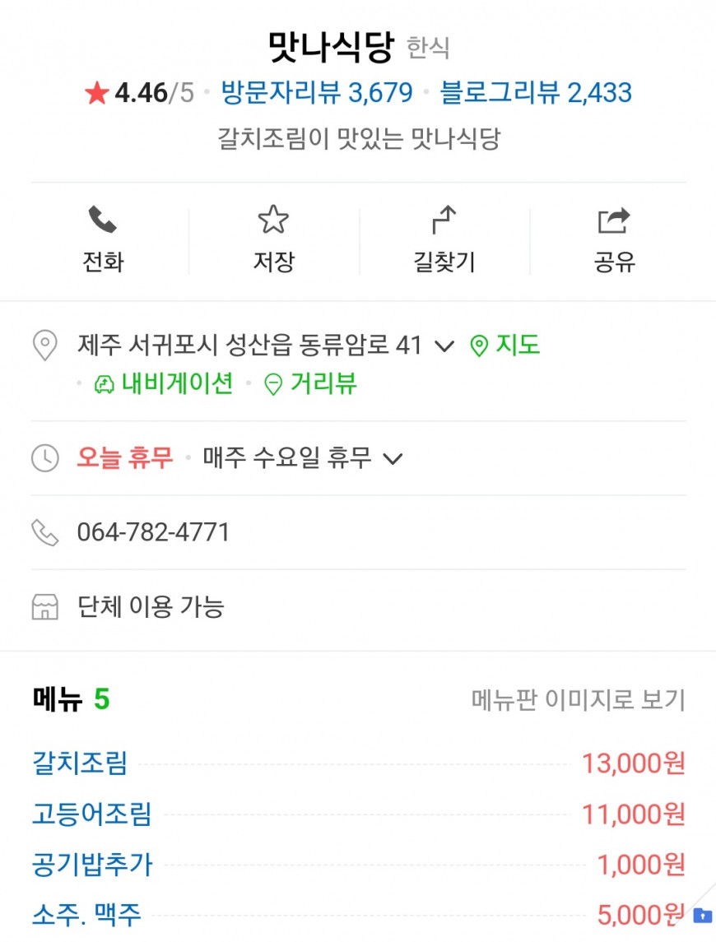Viewport: 716px width, 942px height.
Task: Call the number 064-782-4771
Action: [x=153, y=532]
